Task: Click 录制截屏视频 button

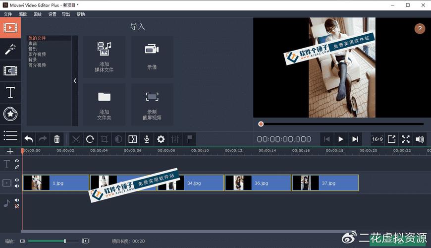Action: point(152,105)
